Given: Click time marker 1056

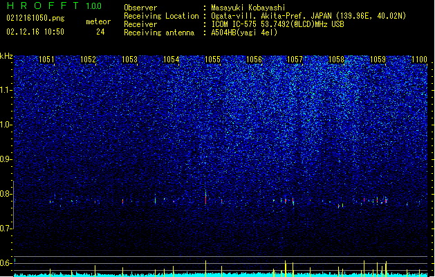Looking at the screenshot, I should pos(254,59).
